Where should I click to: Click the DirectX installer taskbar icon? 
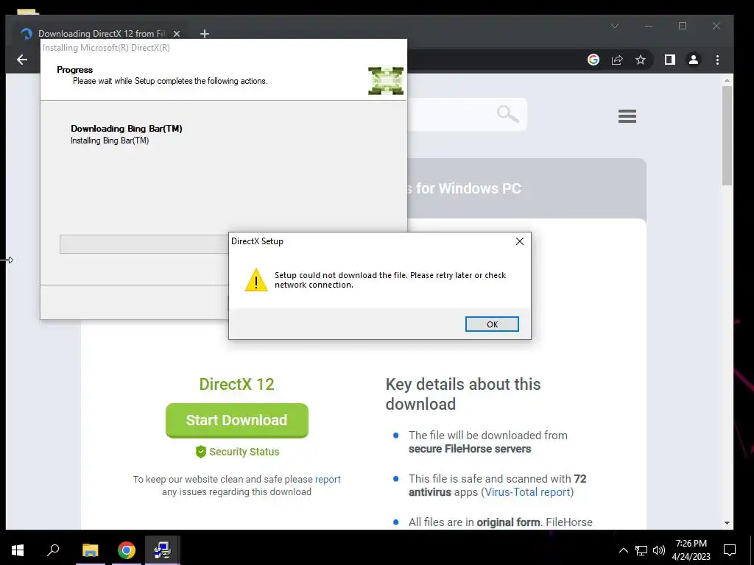pos(163,550)
